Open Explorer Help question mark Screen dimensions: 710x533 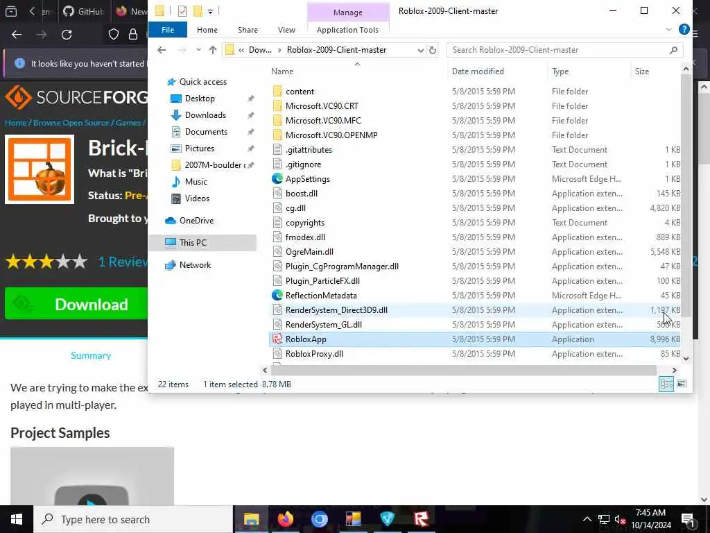(684, 29)
